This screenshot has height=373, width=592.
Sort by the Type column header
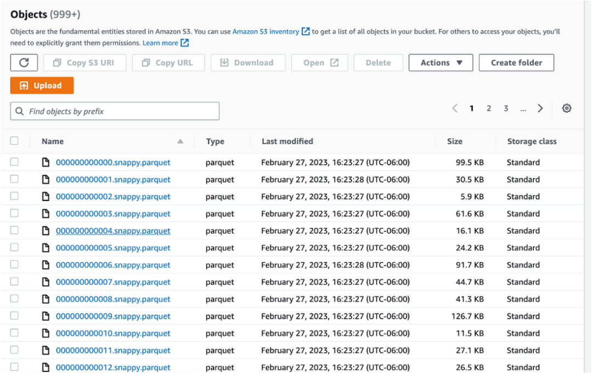point(215,141)
